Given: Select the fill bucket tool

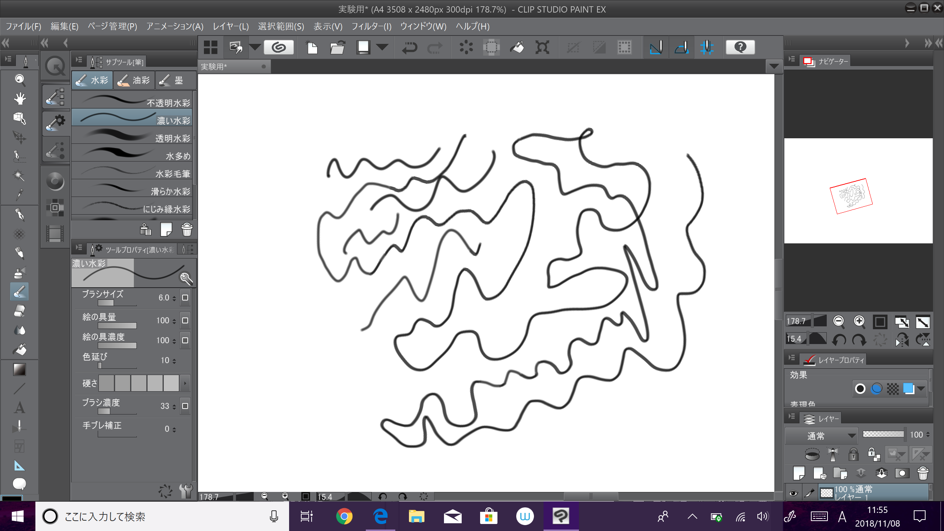Looking at the screenshot, I should (x=20, y=349).
